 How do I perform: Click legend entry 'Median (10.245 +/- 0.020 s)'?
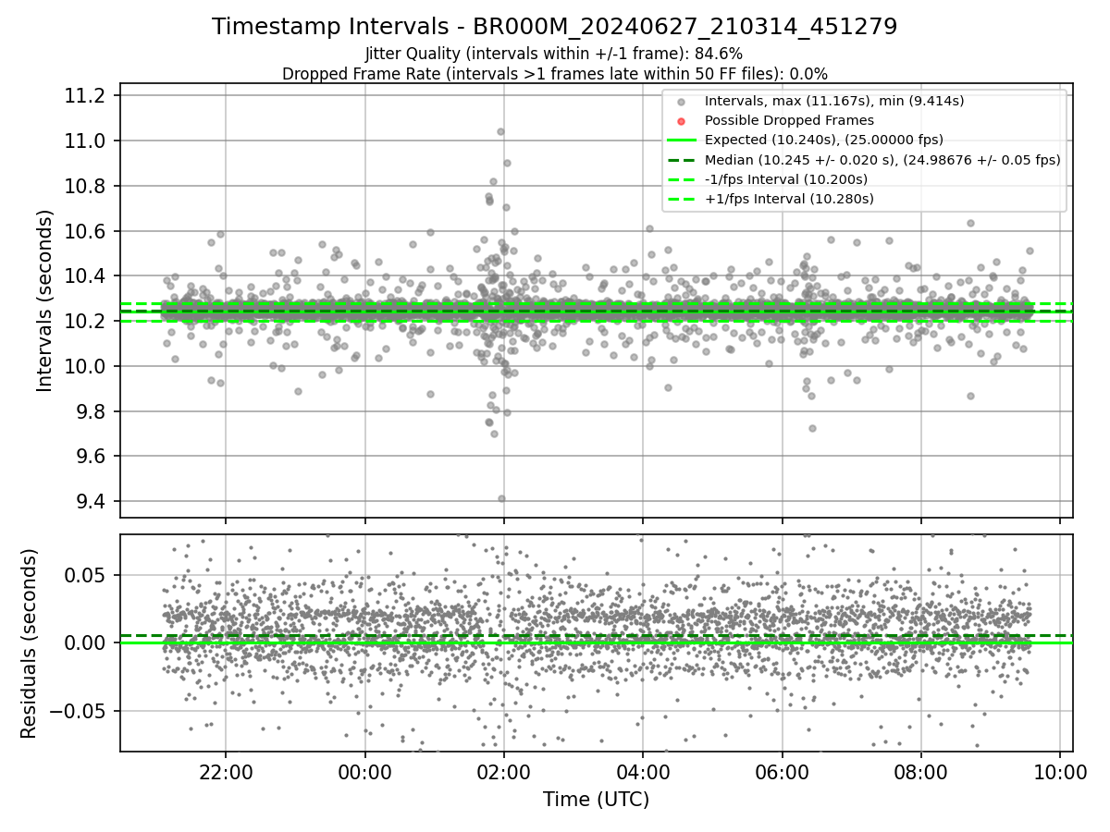click(x=882, y=160)
